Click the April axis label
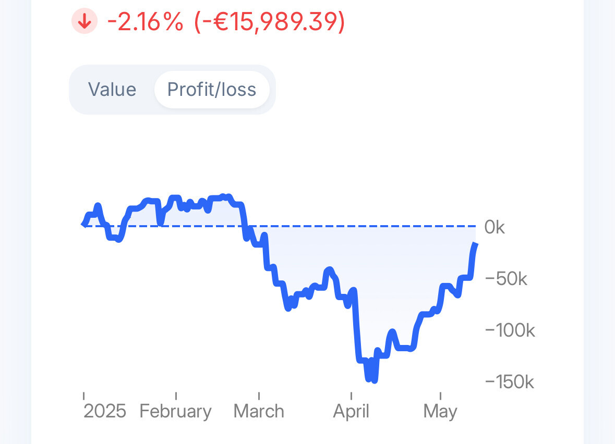Viewport: 615px width, 444px height. (x=351, y=411)
